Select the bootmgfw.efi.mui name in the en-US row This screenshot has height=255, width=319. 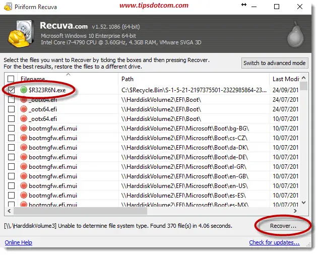53,185
